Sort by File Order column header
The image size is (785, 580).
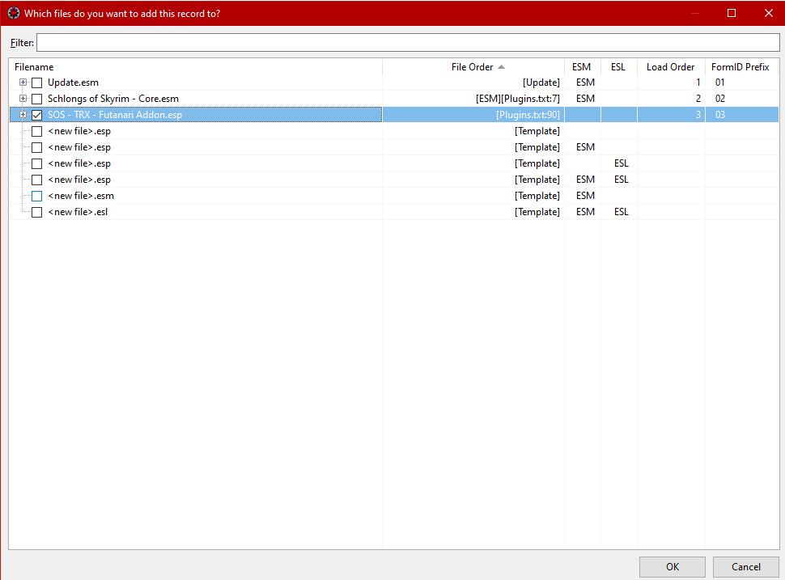tap(473, 67)
